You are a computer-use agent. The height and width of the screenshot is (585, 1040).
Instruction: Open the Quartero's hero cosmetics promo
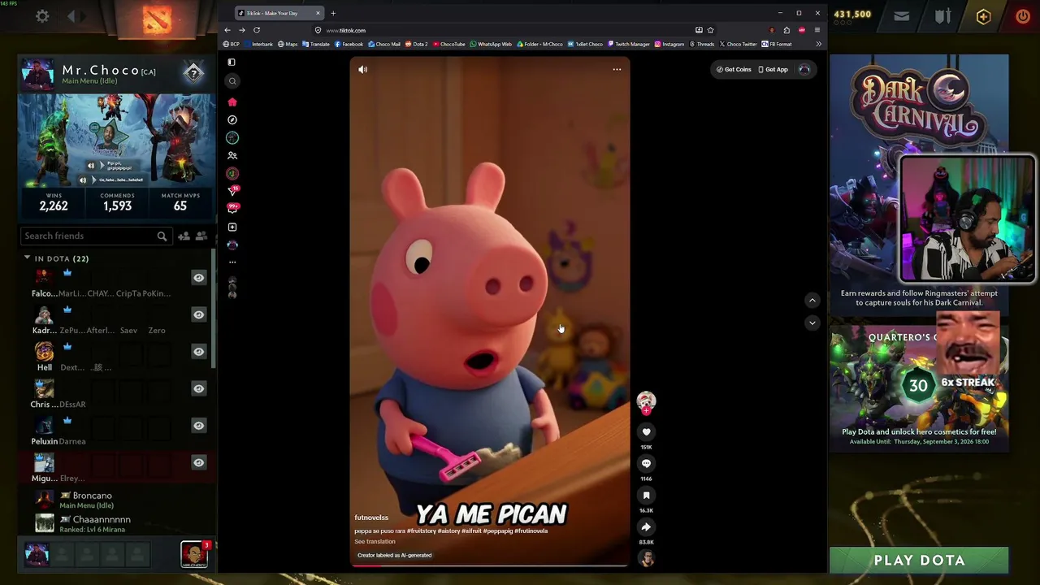coord(919,388)
